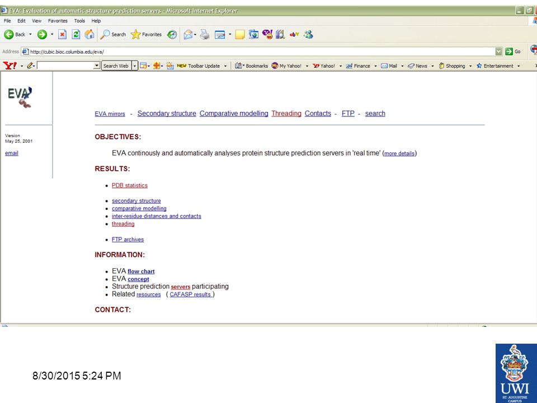537x403 pixels.
Task: Open the EVA flow chart link
Action: [141, 271]
